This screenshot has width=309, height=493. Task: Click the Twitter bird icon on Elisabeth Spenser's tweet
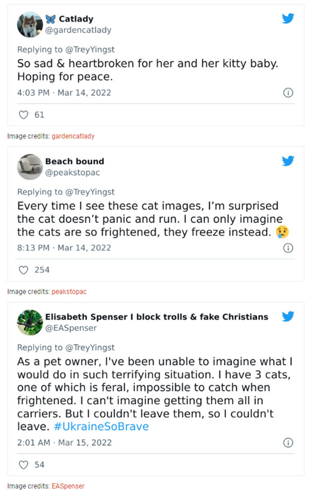[288, 316]
